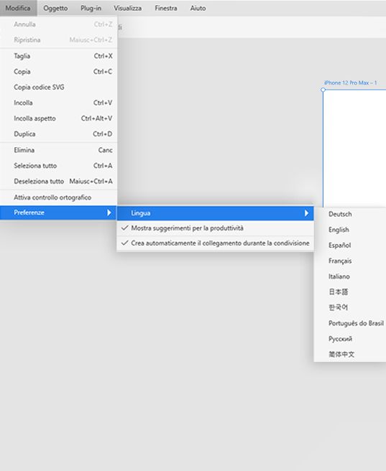This screenshot has height=471, width=386.
Task: Select Incolla aspetto option
Action: (x=59, y=118)
